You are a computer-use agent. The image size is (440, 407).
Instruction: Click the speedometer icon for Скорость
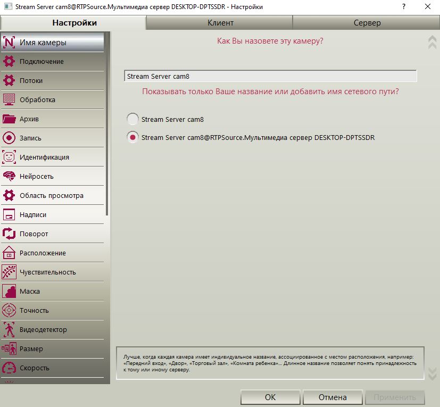[x=9, y=368]
